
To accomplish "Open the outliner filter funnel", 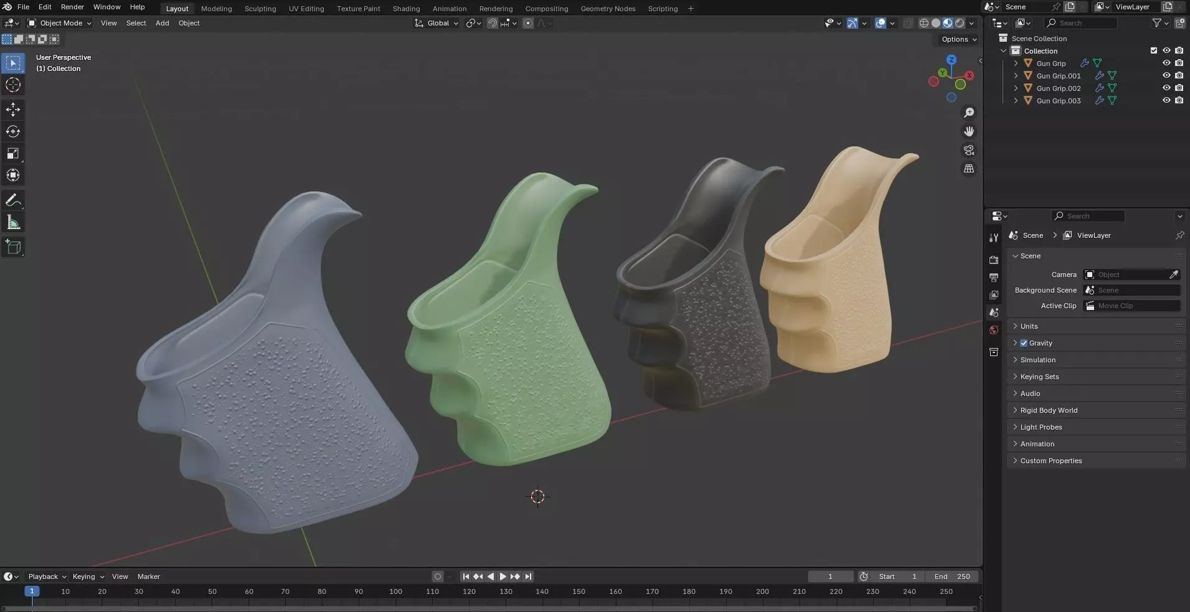I will pyautogui.click(x=1157, y=23).
